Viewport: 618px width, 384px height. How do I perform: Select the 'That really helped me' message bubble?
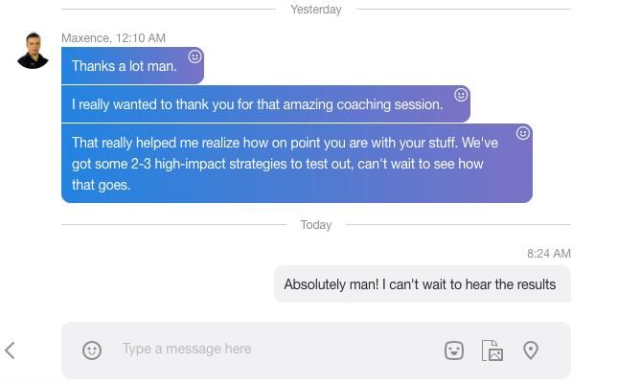(297, 164)
